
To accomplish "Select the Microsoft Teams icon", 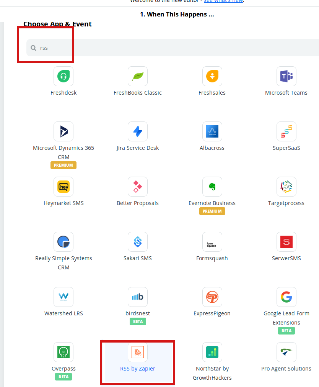I will coord(286,76).
